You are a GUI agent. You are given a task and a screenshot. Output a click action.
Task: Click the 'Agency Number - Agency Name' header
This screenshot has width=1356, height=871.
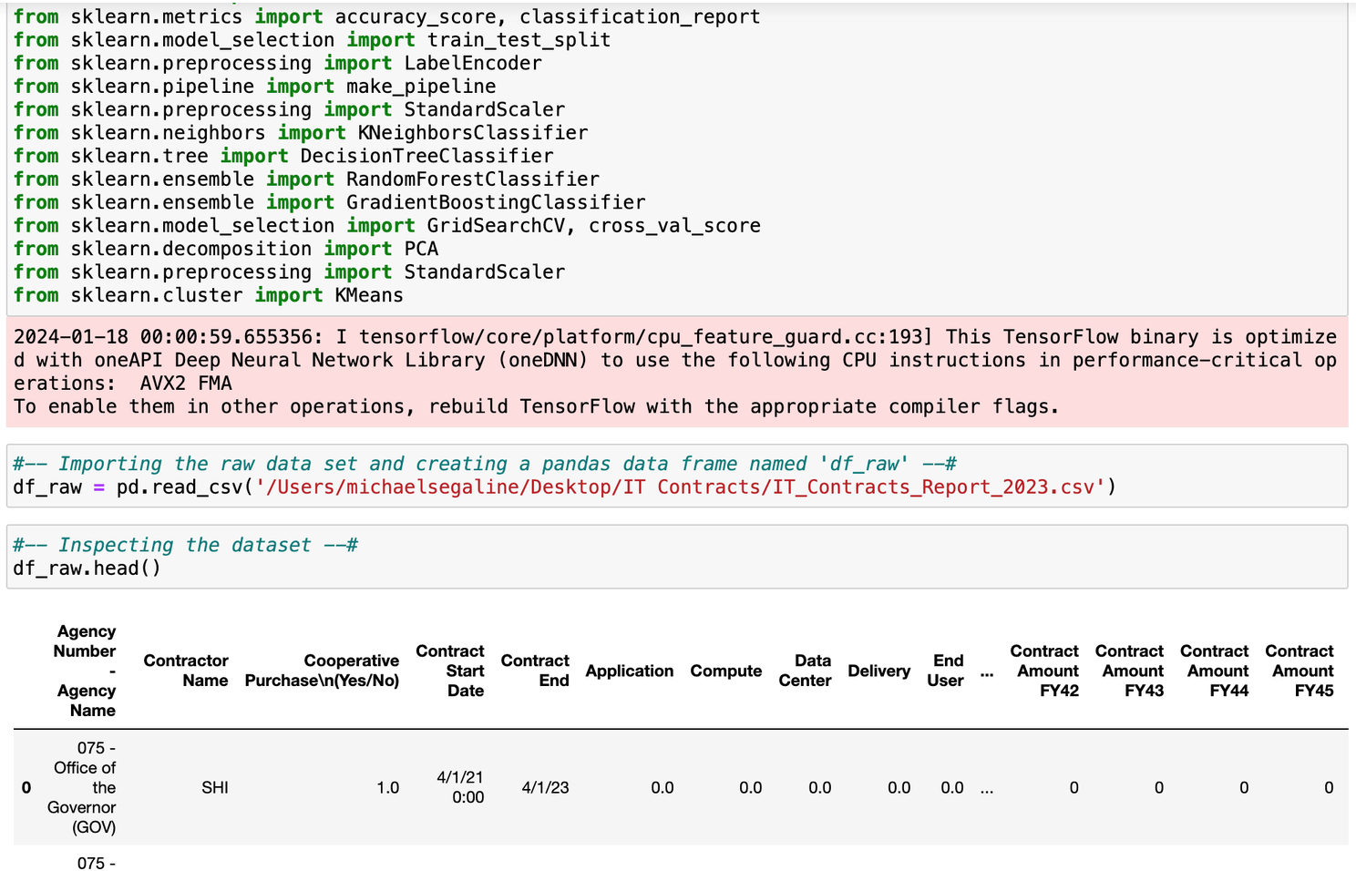(x=86, y=671)
